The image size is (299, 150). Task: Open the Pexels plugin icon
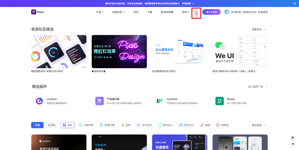pyautogui.click(x=220, y=101)
